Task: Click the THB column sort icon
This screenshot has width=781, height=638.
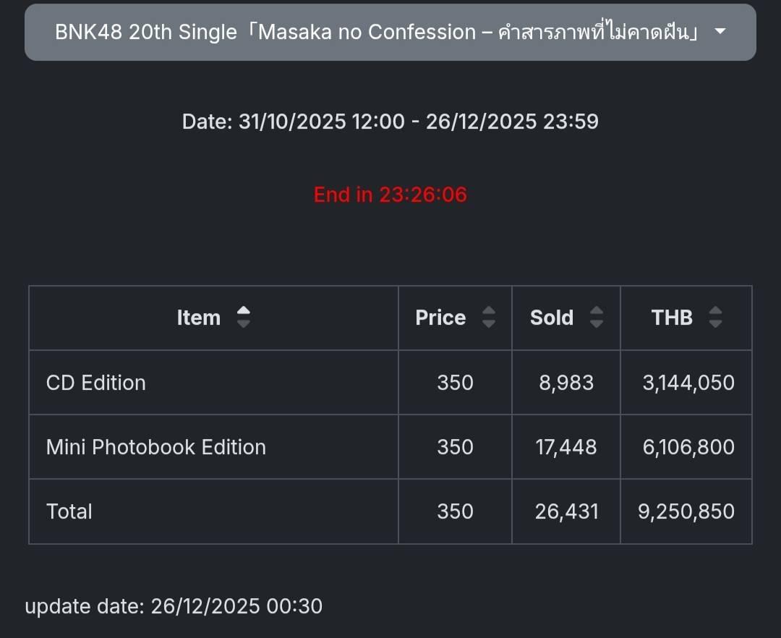Action: [x=715, y=318]
